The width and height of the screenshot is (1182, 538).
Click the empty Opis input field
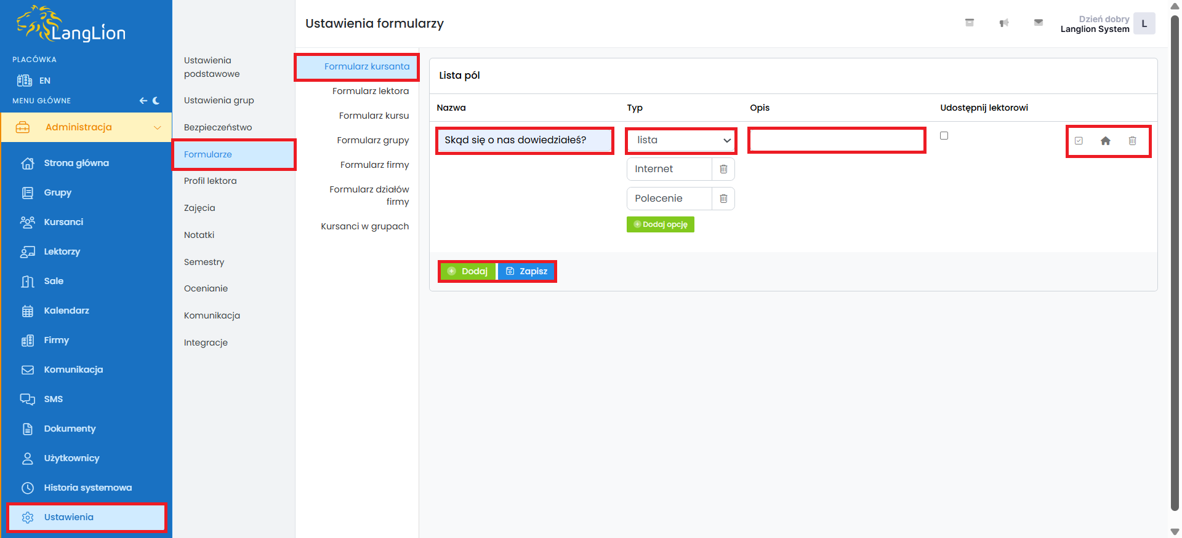pos(837,140)
